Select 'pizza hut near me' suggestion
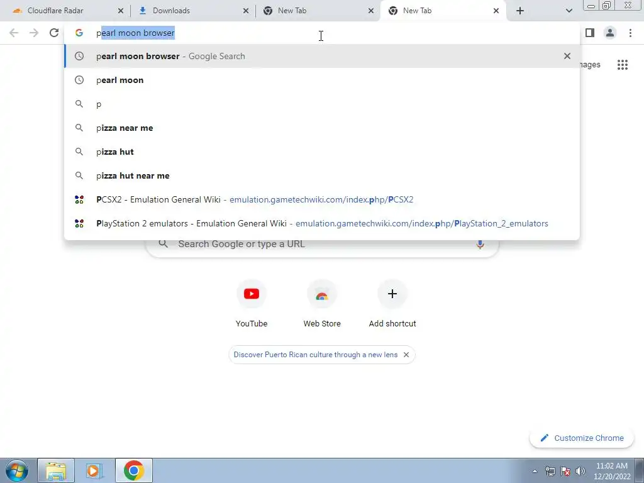 pos(322,175)
